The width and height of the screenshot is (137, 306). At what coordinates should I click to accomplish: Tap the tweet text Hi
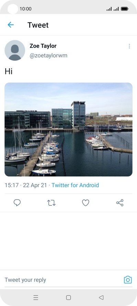pyautogui.click(x=9, y=71)
